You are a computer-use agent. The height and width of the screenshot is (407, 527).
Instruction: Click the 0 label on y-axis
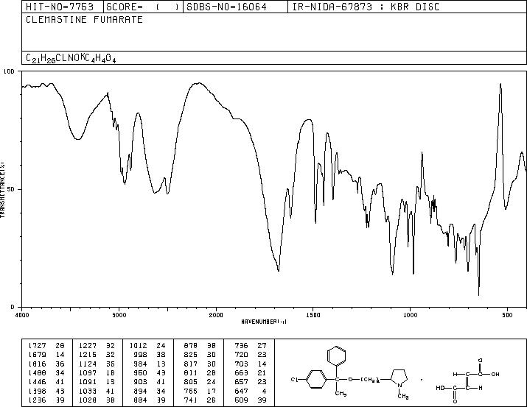[x=13, y=307]
